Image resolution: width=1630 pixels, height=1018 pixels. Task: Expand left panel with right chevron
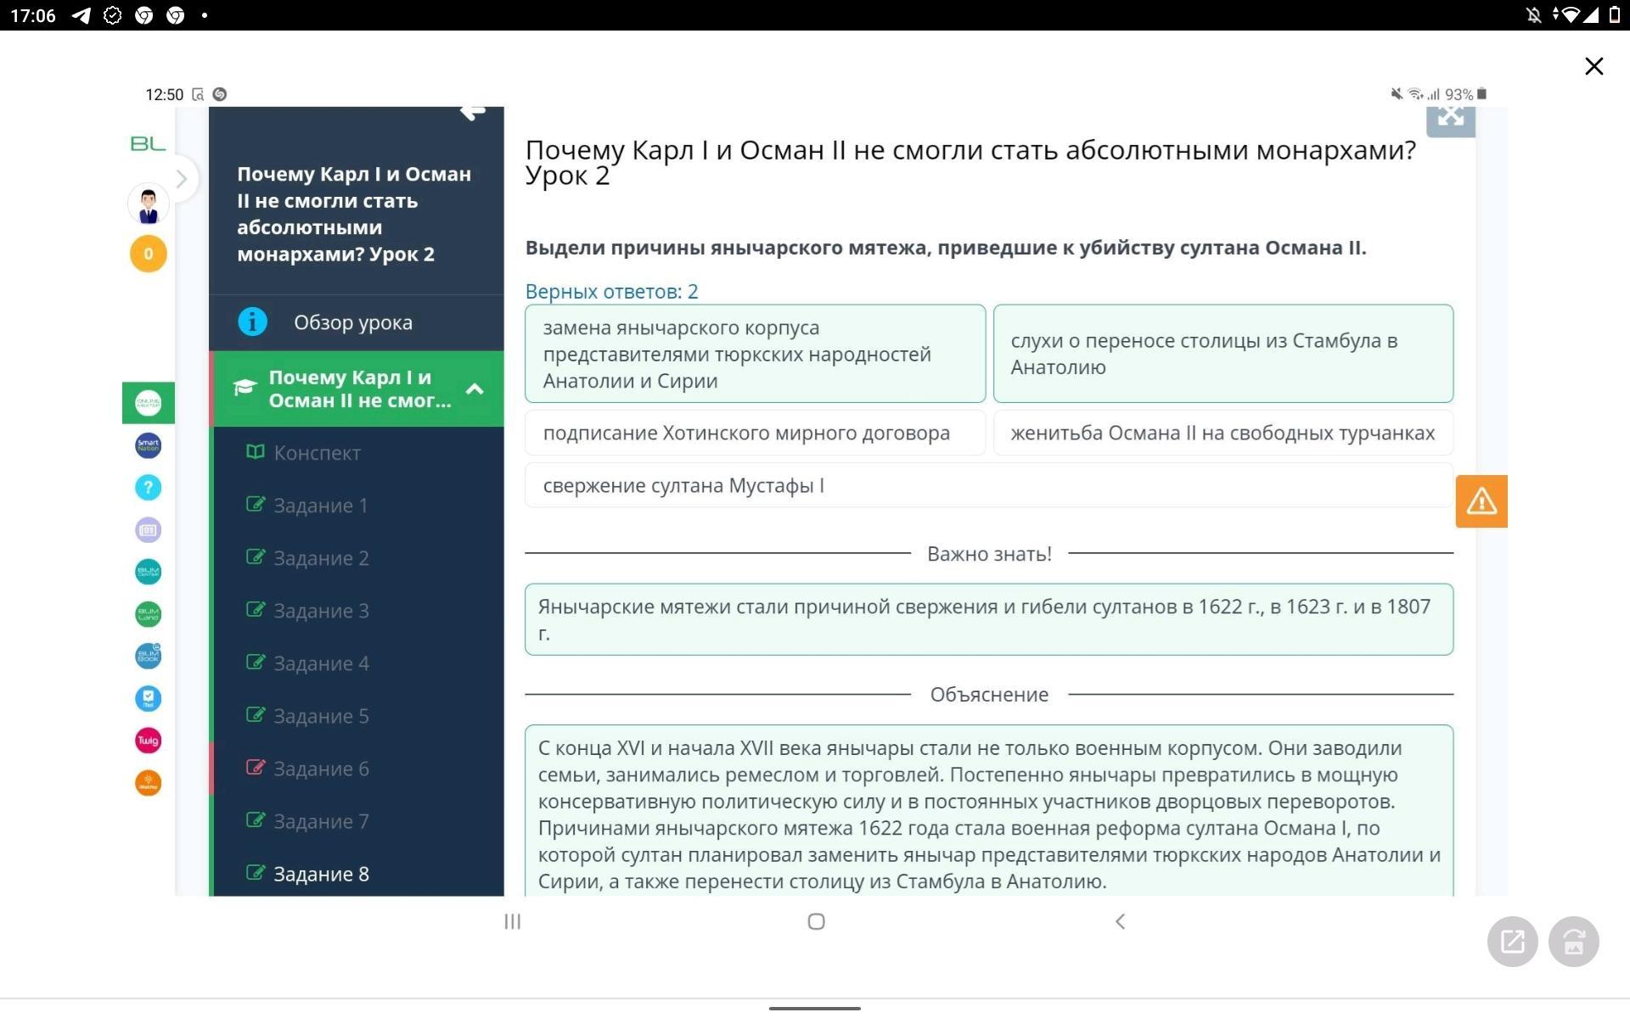click(181, 179)
